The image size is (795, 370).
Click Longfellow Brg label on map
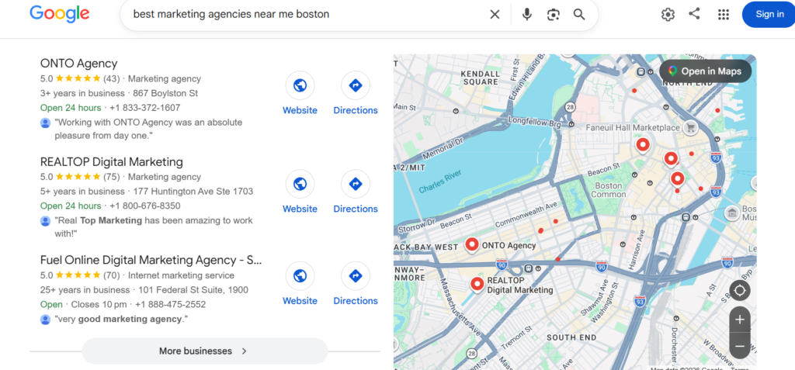[536, 123]
